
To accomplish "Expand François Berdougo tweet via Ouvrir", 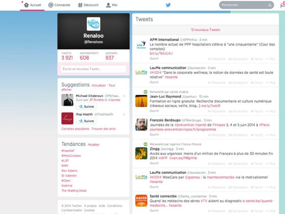I will click(x=154, y=135).
